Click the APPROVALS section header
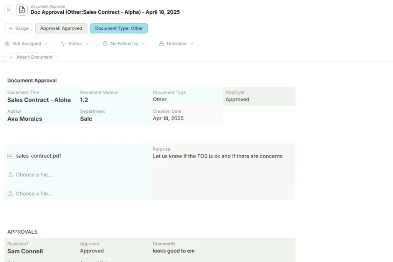 (22, 232)
